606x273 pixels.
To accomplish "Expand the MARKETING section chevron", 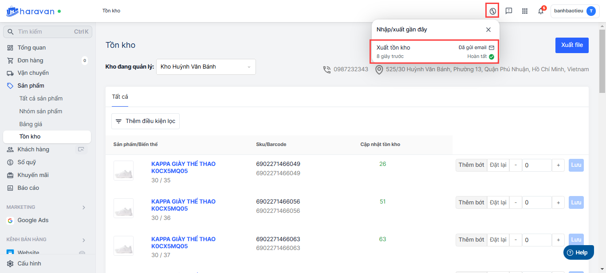I will point(84,207).
